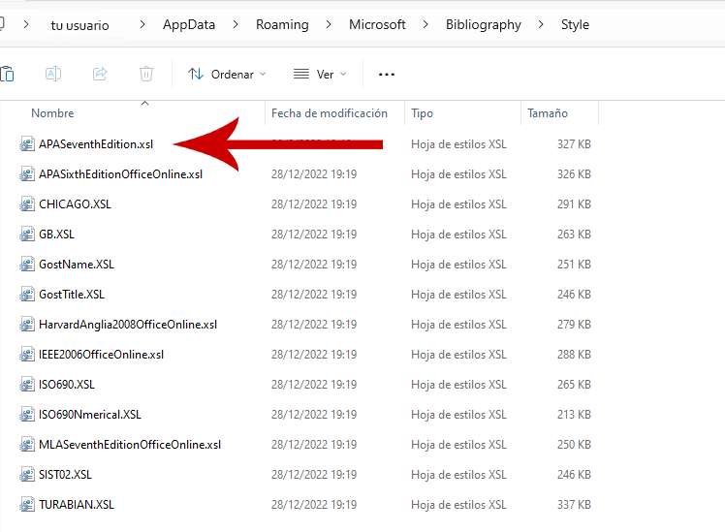Screen dimensions: 725x532
Task: Select the MLASeventhEditionOfficeOnline.xsl file
Action: pyautogui.click(x=129, y=445)
